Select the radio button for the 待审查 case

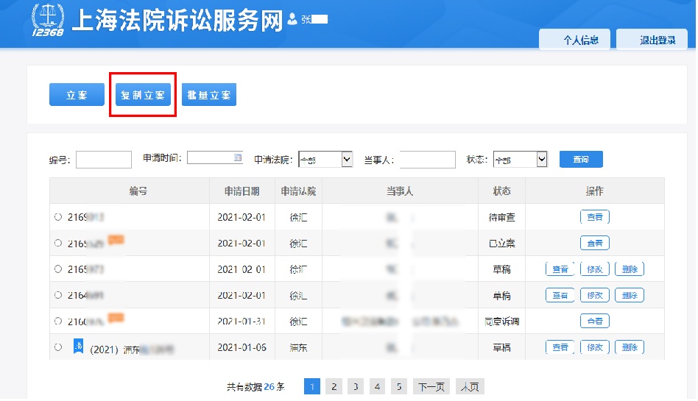point(58,217)
